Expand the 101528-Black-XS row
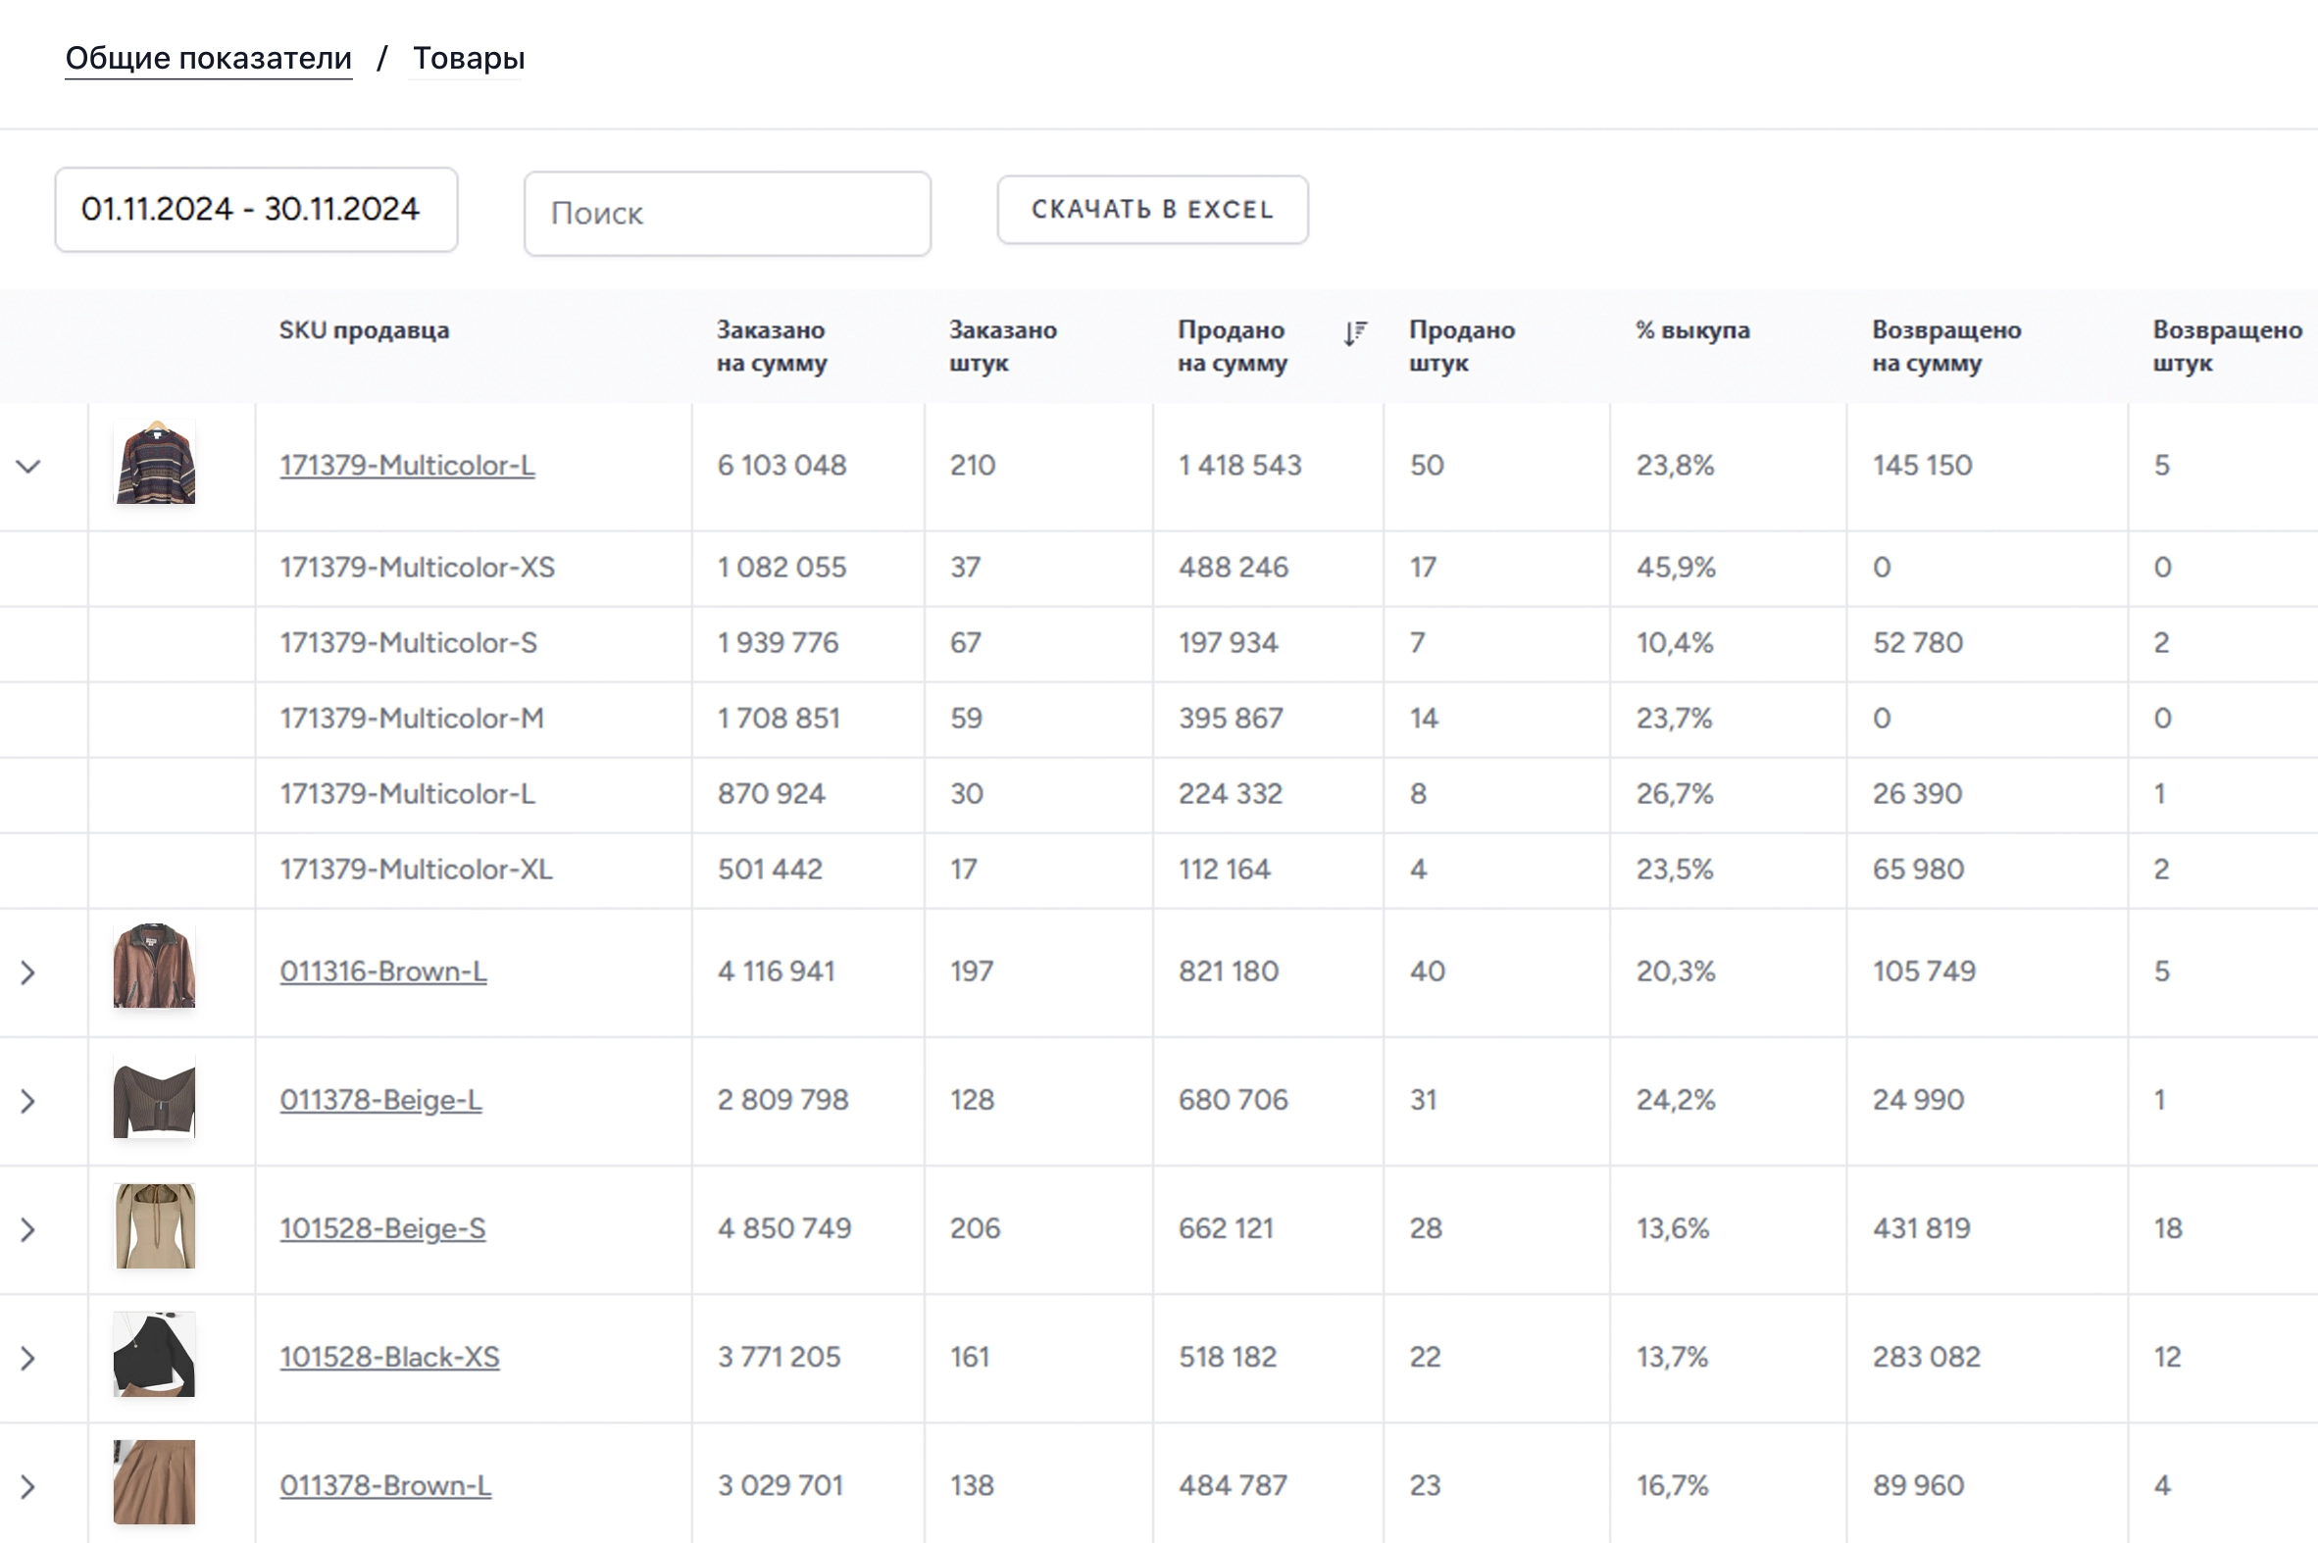The width and height of the screenshot is (2318, 1543). (x=28, y=1359)
